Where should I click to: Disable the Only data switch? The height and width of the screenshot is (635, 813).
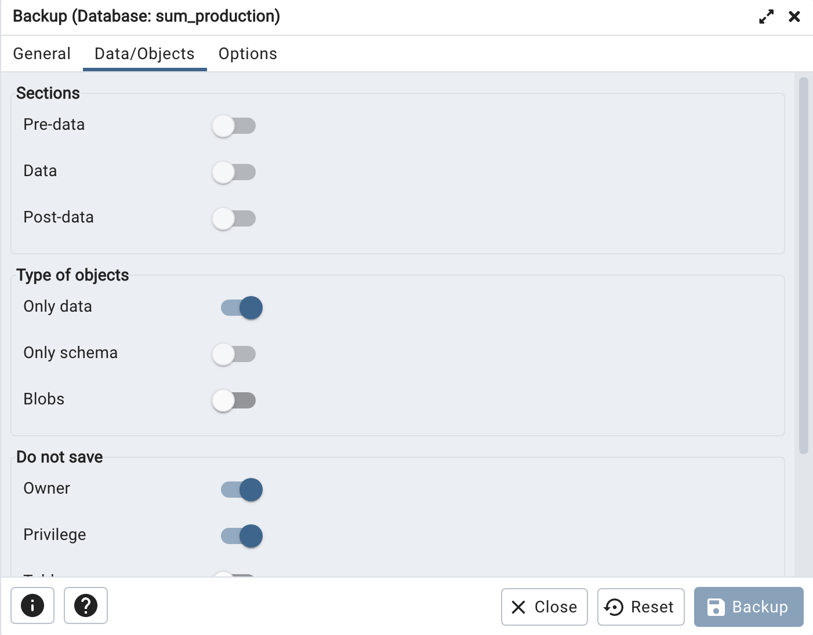tap(241, 308)
